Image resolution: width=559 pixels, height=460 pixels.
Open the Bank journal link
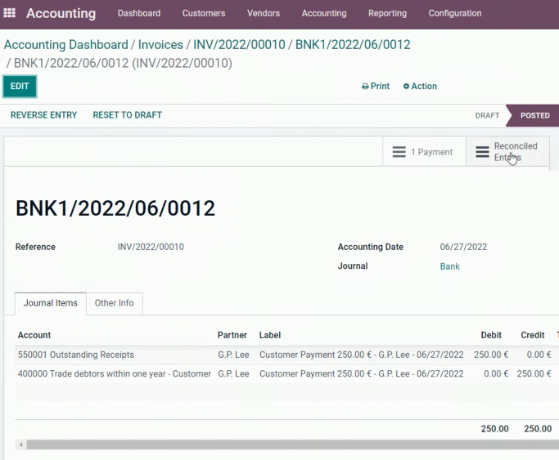[449, 266]
